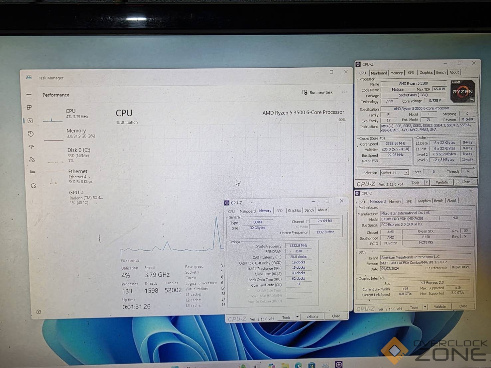
Task: Go to Processes page in Task Manager sidebar
Action: coord(29,108)
